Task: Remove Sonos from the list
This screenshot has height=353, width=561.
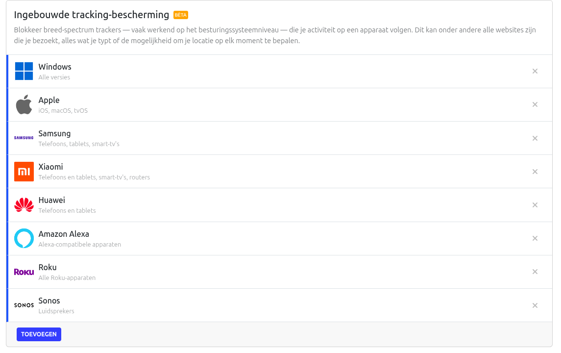Action: click(535, 305)
